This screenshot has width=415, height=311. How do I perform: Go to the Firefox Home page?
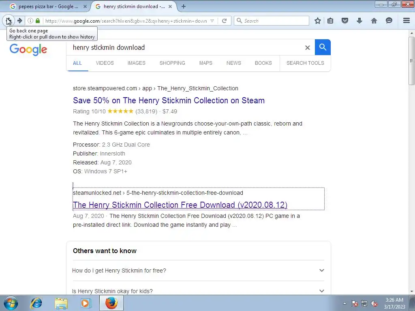(374, 21)
